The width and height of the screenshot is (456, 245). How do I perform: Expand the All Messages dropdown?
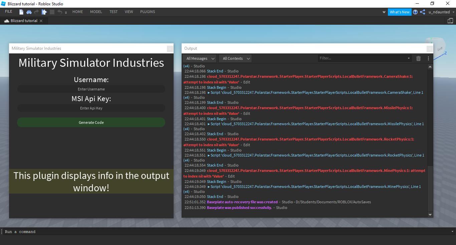coord(199,58)
